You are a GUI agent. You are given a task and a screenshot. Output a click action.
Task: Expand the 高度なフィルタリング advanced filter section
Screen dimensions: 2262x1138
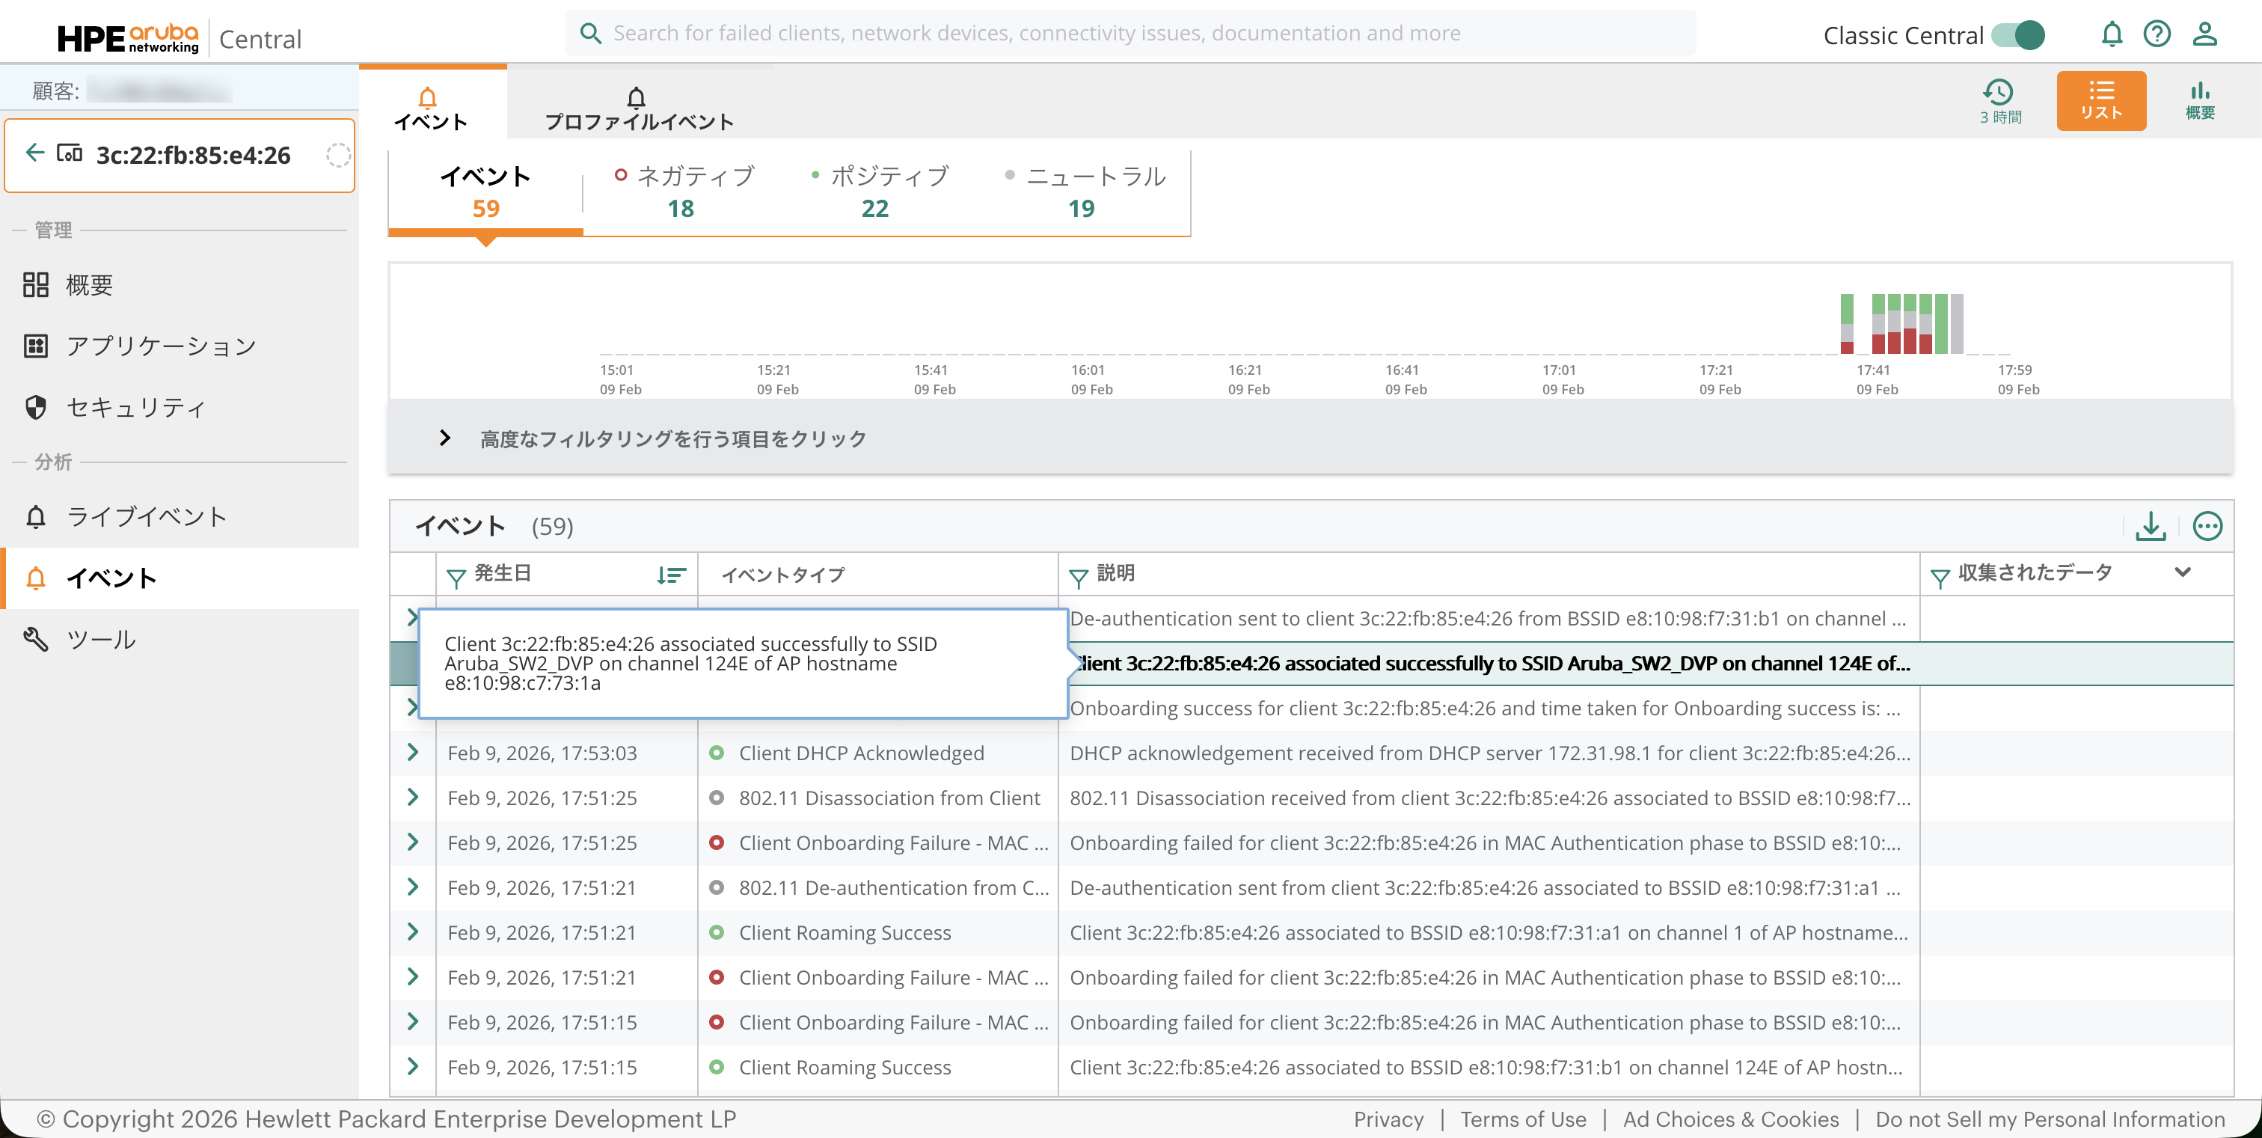tap(445, 438)
